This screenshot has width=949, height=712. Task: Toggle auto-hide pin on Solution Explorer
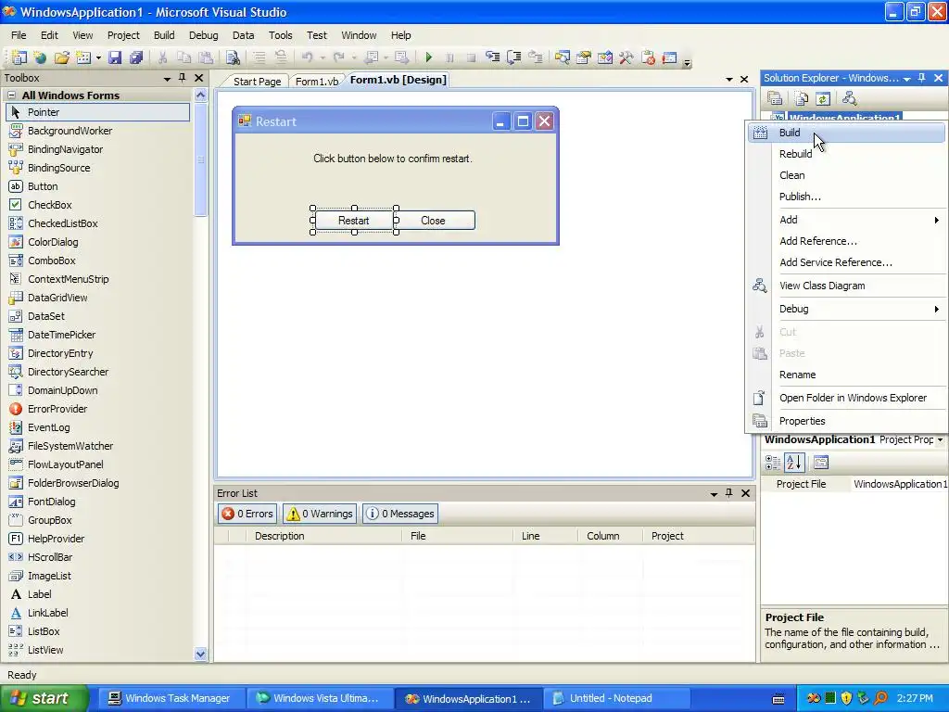click(922, 78)
